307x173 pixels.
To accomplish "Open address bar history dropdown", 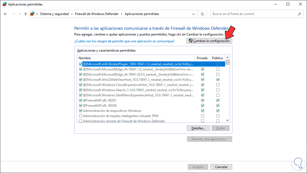I will [x=193, y=14].
